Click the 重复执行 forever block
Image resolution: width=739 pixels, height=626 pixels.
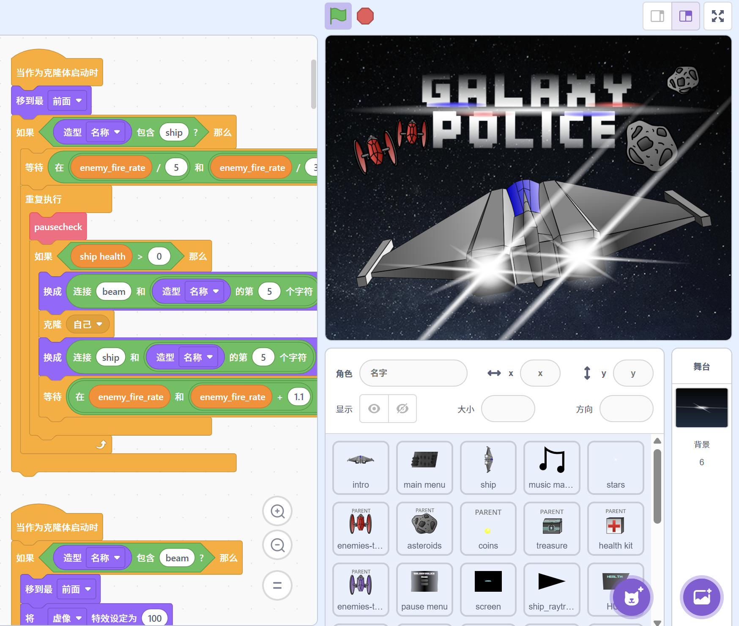click(x=44, y=199)
